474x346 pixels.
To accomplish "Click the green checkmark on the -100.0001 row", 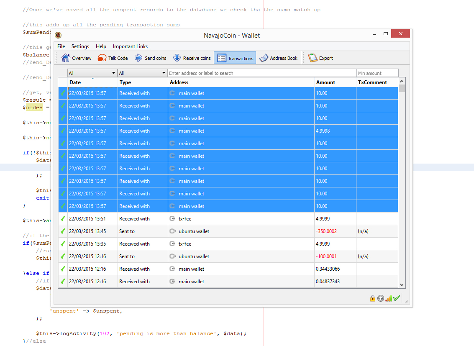I will point(63,256).
